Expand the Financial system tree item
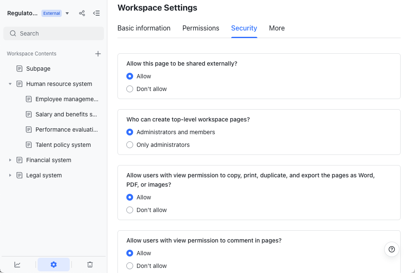The image size is (415, 273). (10, 160)
